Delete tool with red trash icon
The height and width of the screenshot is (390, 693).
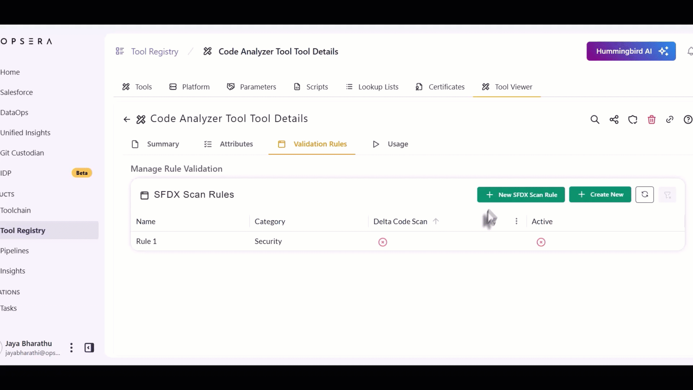(x=651, y=120)
